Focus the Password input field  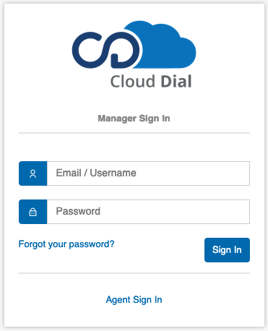148,212
